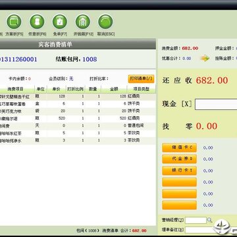Click the 方案折[F5] discount scheme icon
Viewport: 237px width, 237px height.
(14, 22)
